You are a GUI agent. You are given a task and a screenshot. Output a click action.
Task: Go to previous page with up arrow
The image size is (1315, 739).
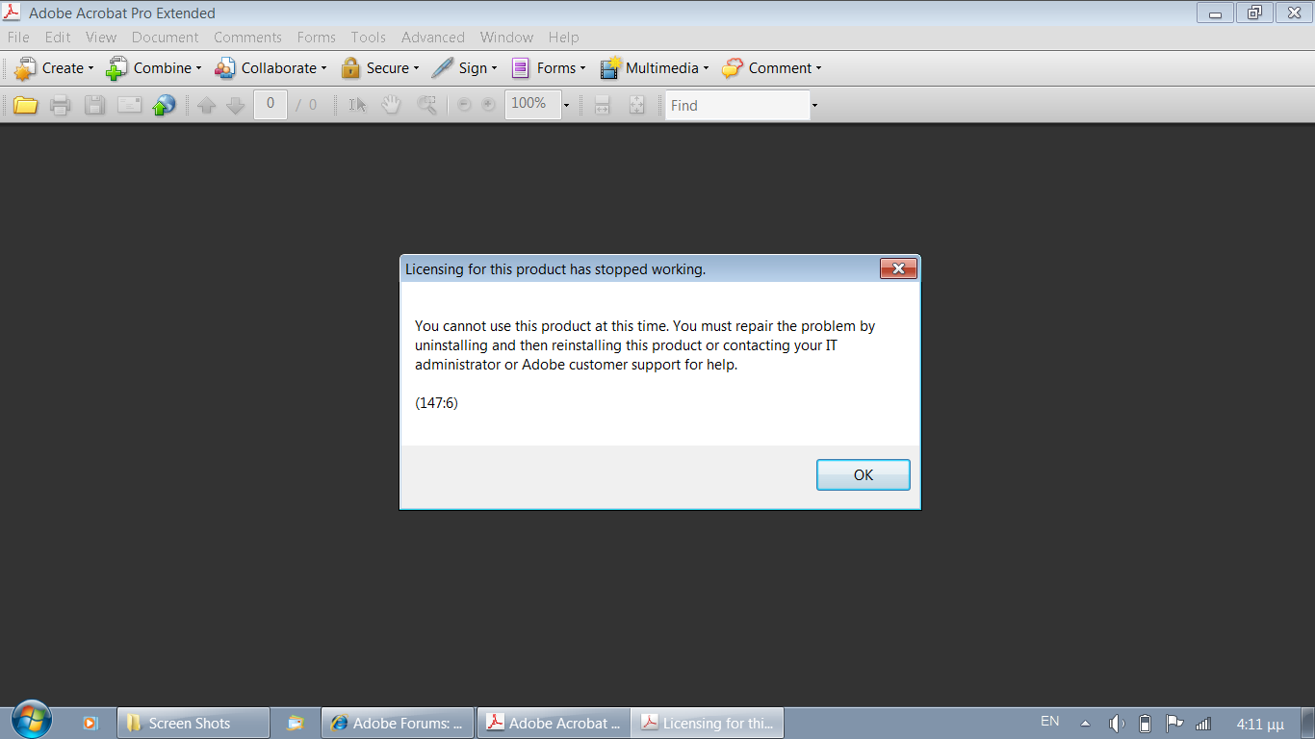206,106
